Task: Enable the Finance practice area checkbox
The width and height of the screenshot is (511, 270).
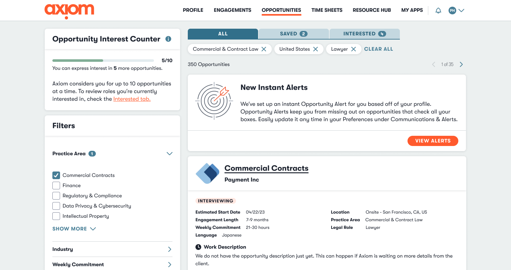Action: pos(56,186)
